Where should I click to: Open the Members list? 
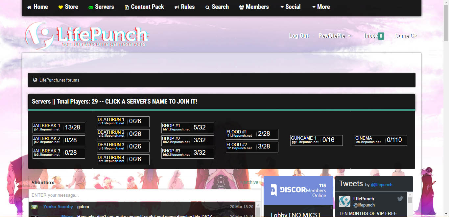254,7
